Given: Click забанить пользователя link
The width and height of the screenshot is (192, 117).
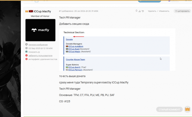Looking at the screenshot, I should point(40,56).
